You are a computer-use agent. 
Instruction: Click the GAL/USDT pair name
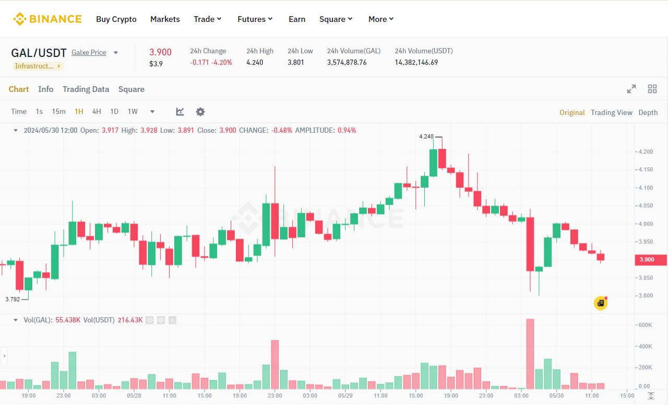(39, 53)
